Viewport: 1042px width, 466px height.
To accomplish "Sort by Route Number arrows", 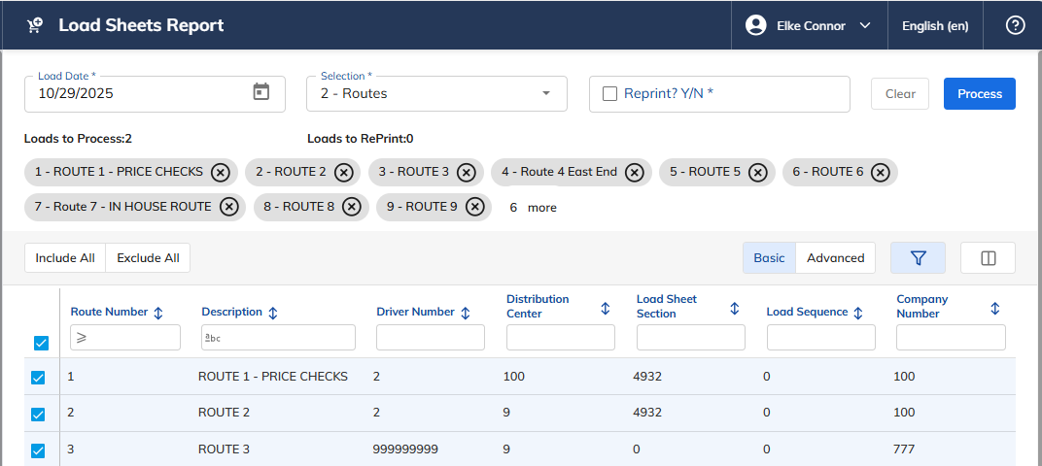I will tap(158, 313).
